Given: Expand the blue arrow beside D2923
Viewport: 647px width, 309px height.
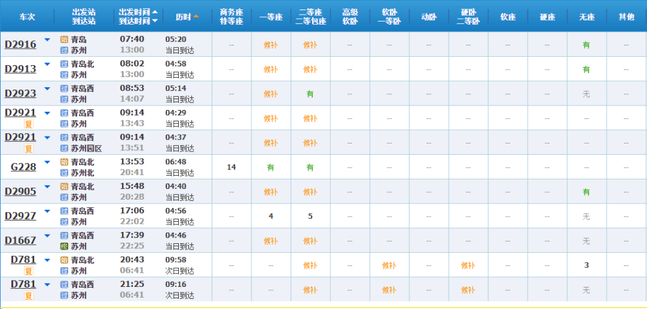Looking at the screenshot, I should (47, 89).
